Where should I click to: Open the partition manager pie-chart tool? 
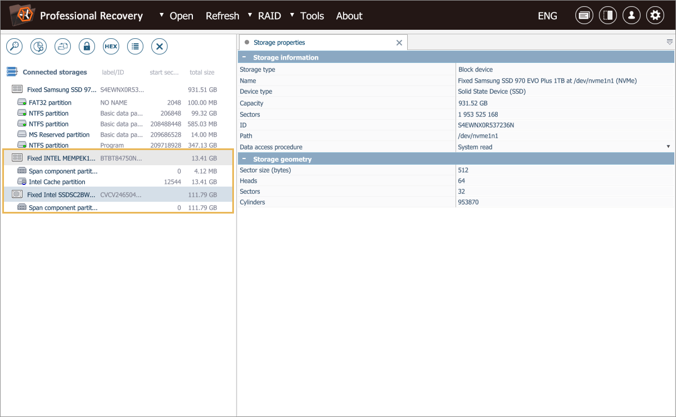pos(38,47)
